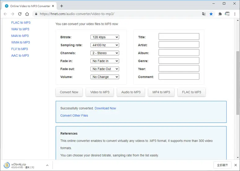Open the Sampling rate dropdown
Viewport: 240px width, 171px height.
coord(105,45)
